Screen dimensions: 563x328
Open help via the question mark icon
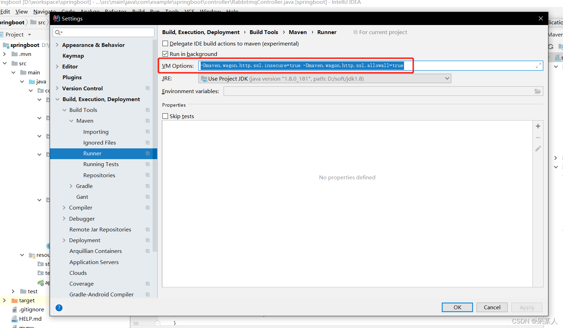59,308
